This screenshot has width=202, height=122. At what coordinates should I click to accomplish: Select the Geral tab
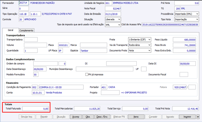tap(11, 30)
